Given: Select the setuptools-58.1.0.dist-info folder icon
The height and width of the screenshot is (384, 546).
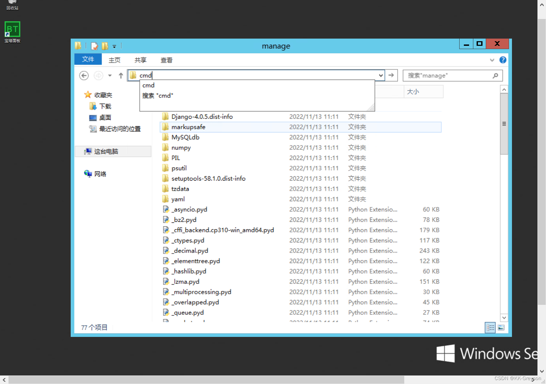Looking at the screenshot, I should 166,179.
